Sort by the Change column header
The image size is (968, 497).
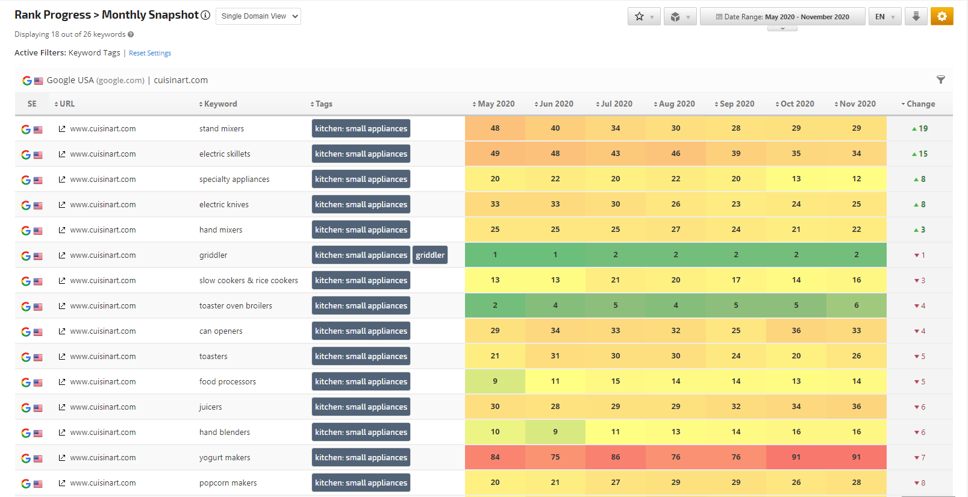point(920,104)
